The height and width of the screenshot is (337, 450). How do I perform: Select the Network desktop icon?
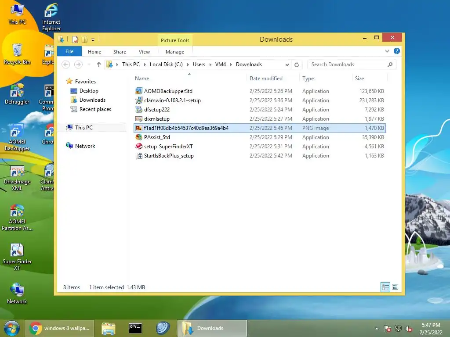(17, 293)
